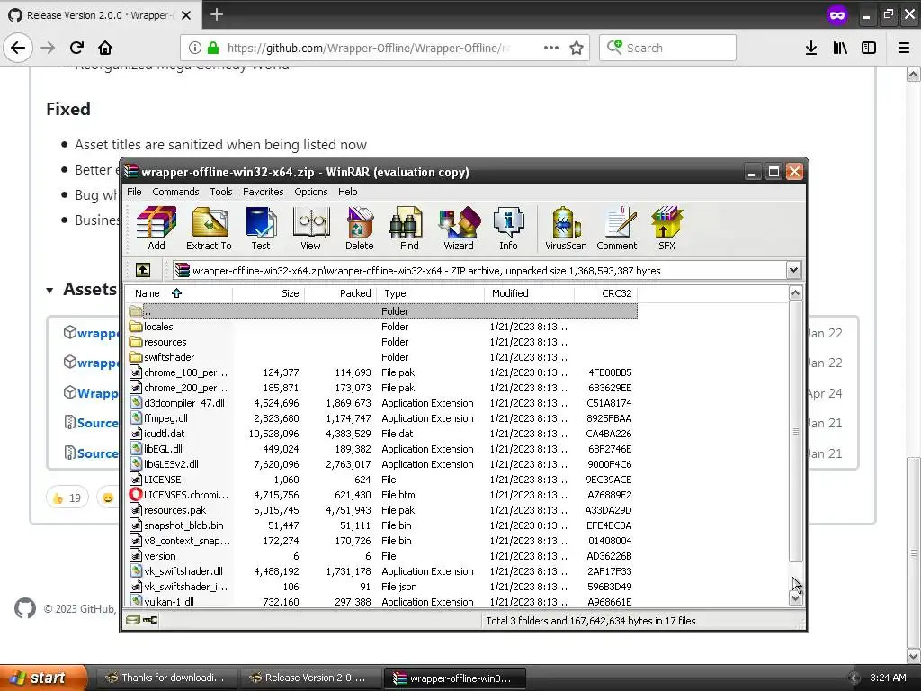Sort files by the Packed column
This screenshot has height=691, width=921.
pos(340,293)
